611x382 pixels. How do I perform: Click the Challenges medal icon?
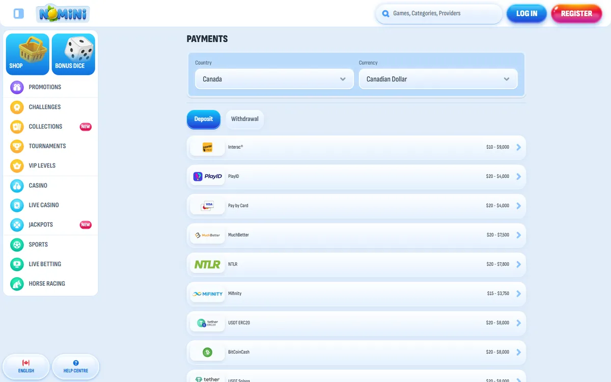tap(17, 107)
